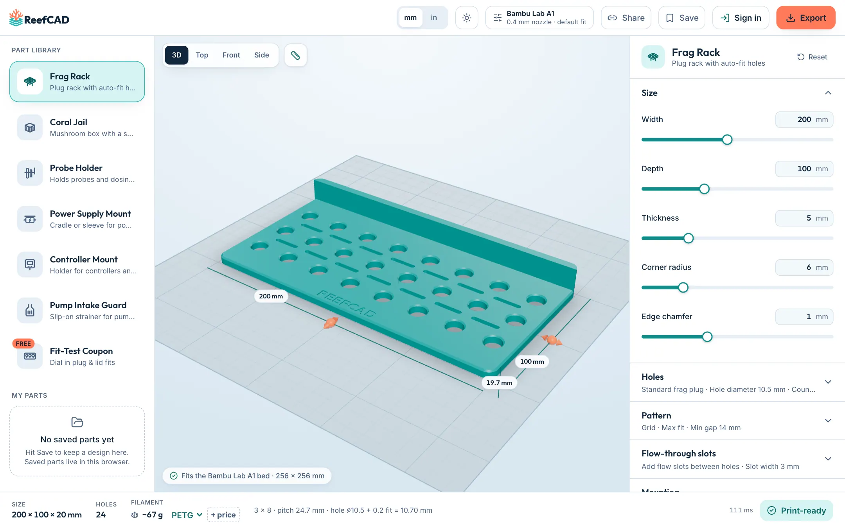This screenshot has height=528, width=845.
Task: Add filament price
Action: pos(223,515)
